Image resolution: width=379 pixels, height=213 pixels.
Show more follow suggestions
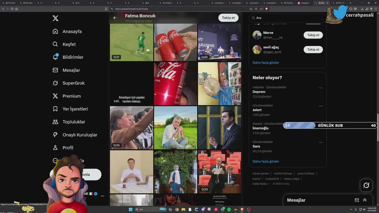(266, 63)
